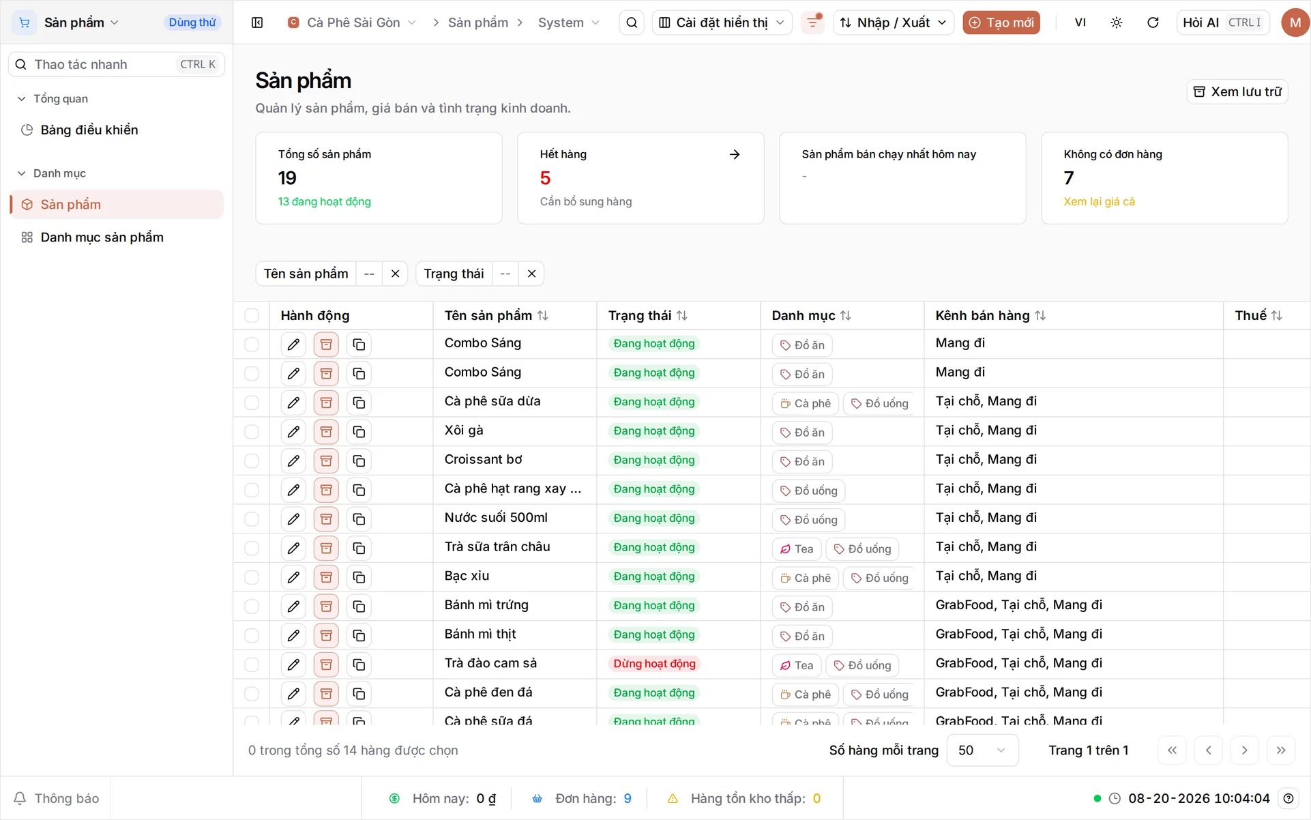Toggle the light/dark theme sun icon
The width and height of the screenshot is (1311, 820).
1117,23
